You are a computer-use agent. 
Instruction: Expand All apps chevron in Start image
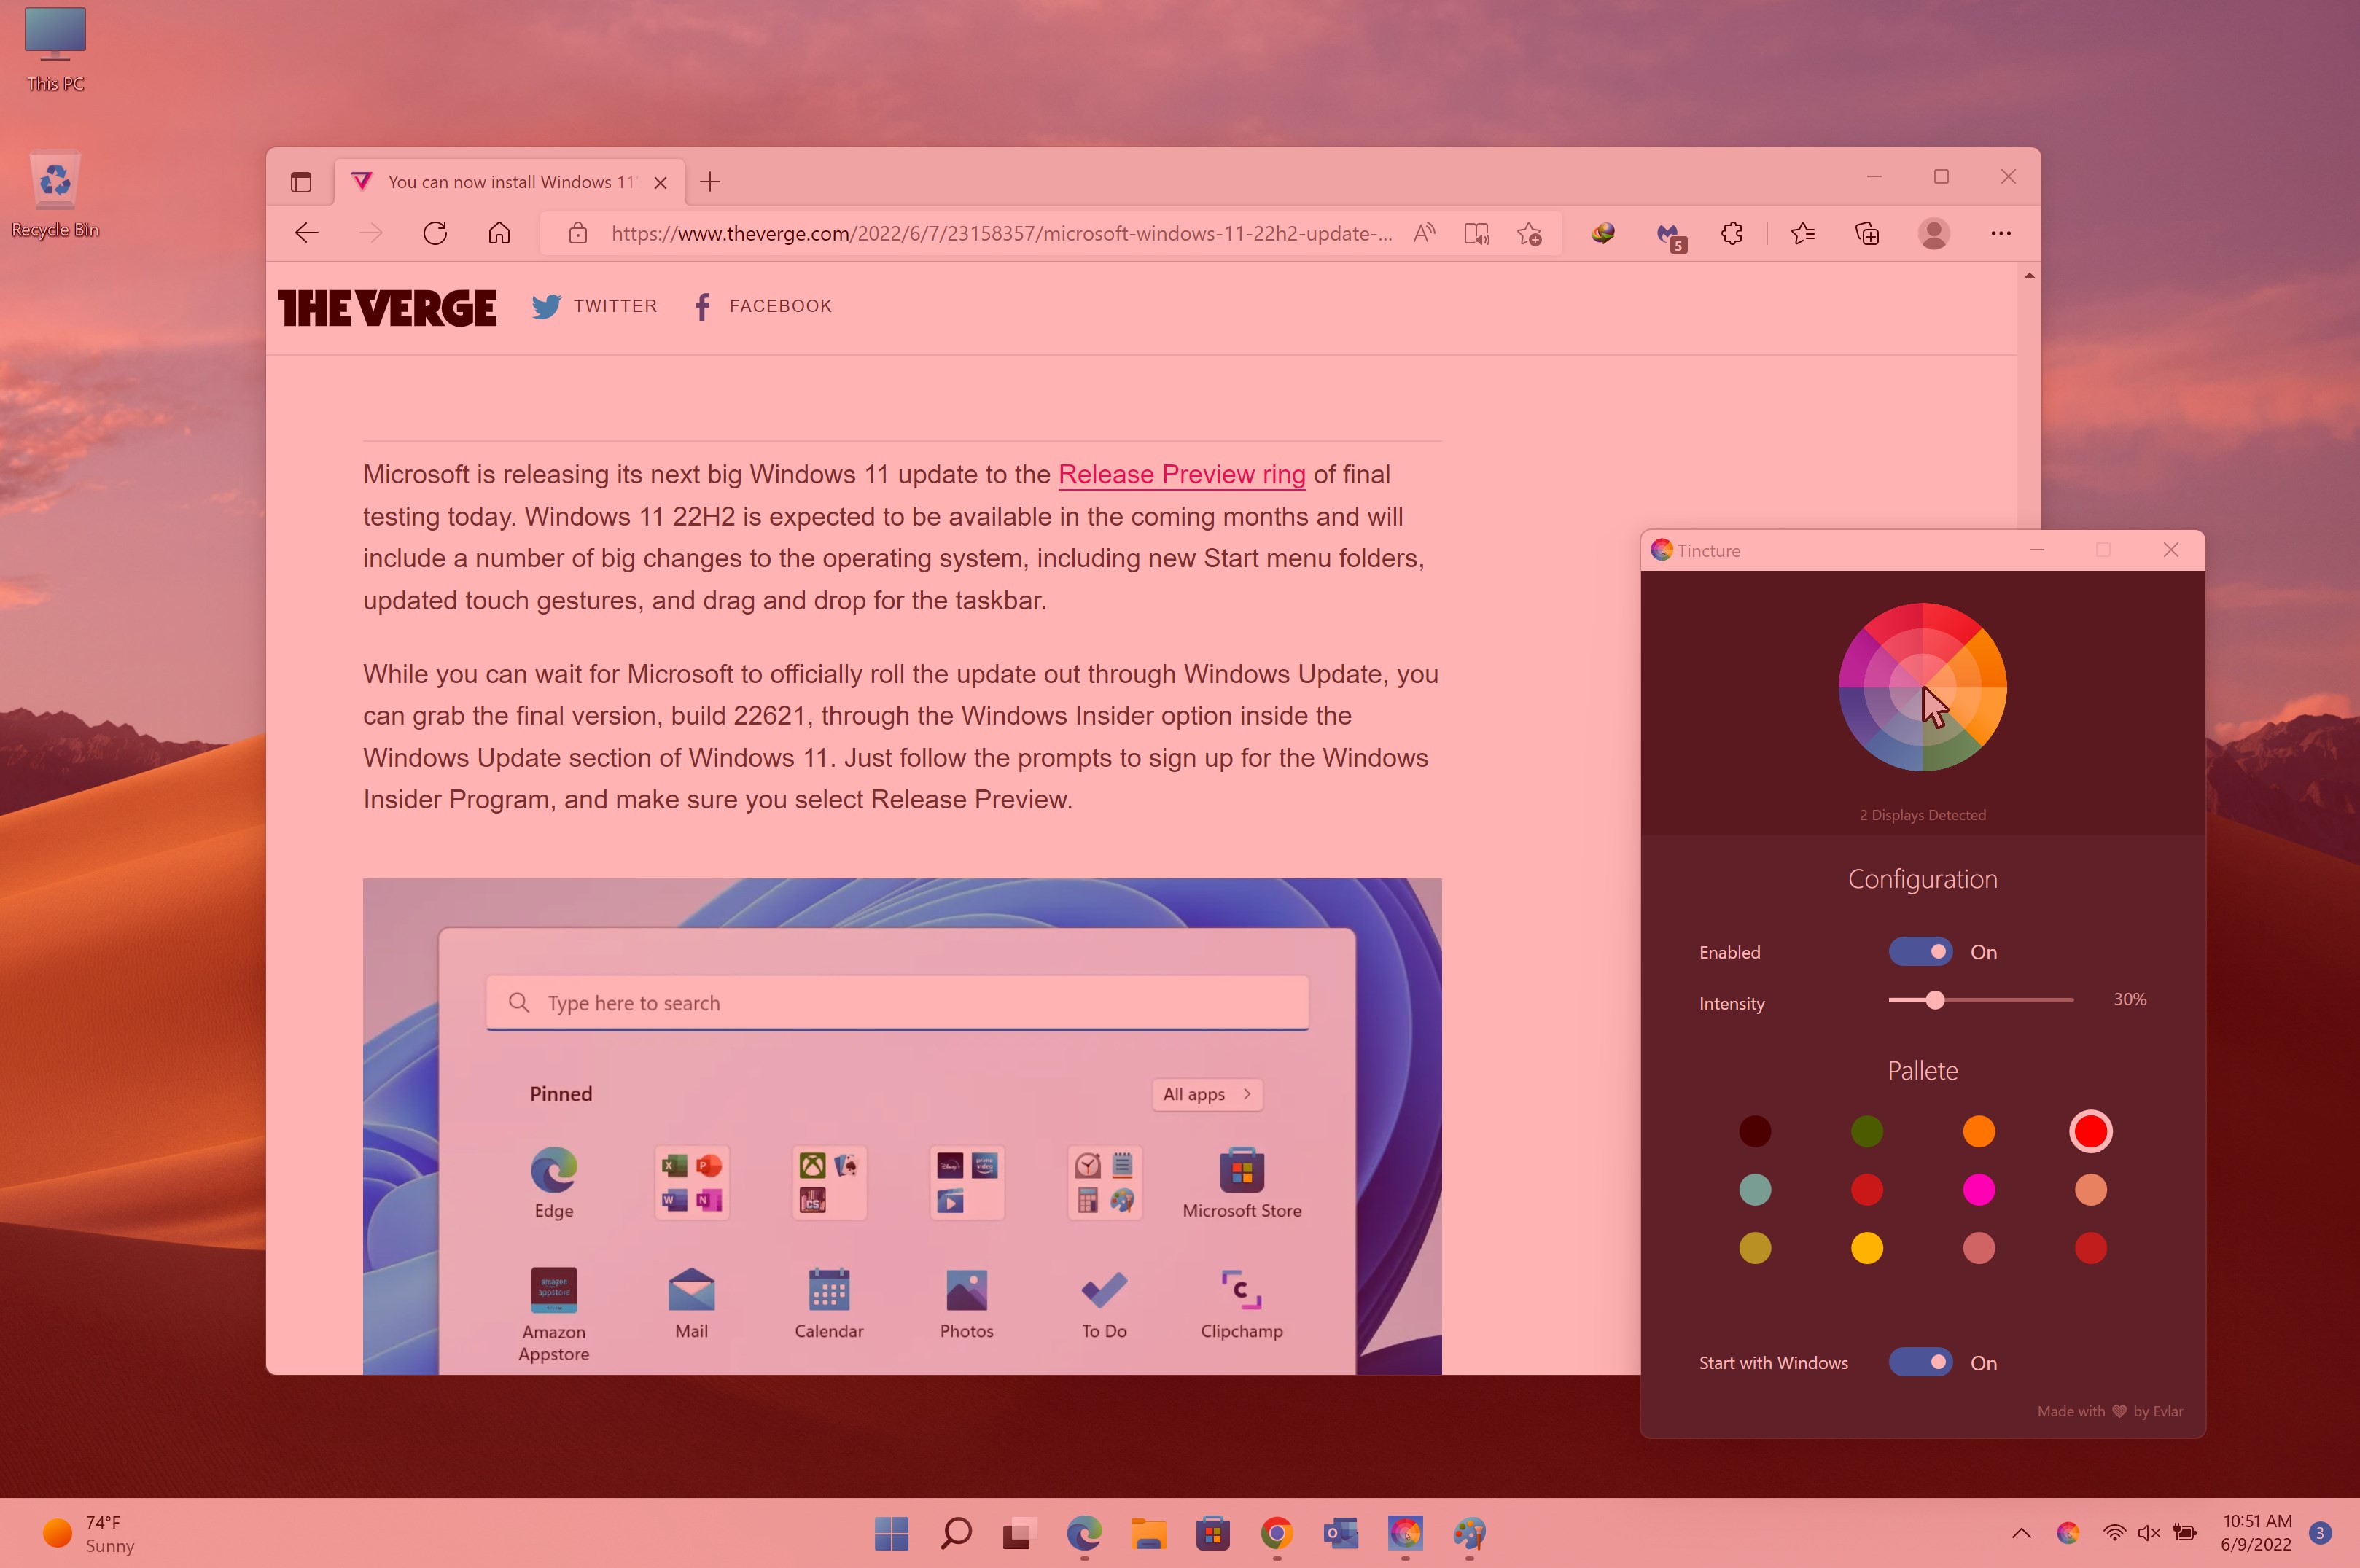click(x=1247, y=1094)
